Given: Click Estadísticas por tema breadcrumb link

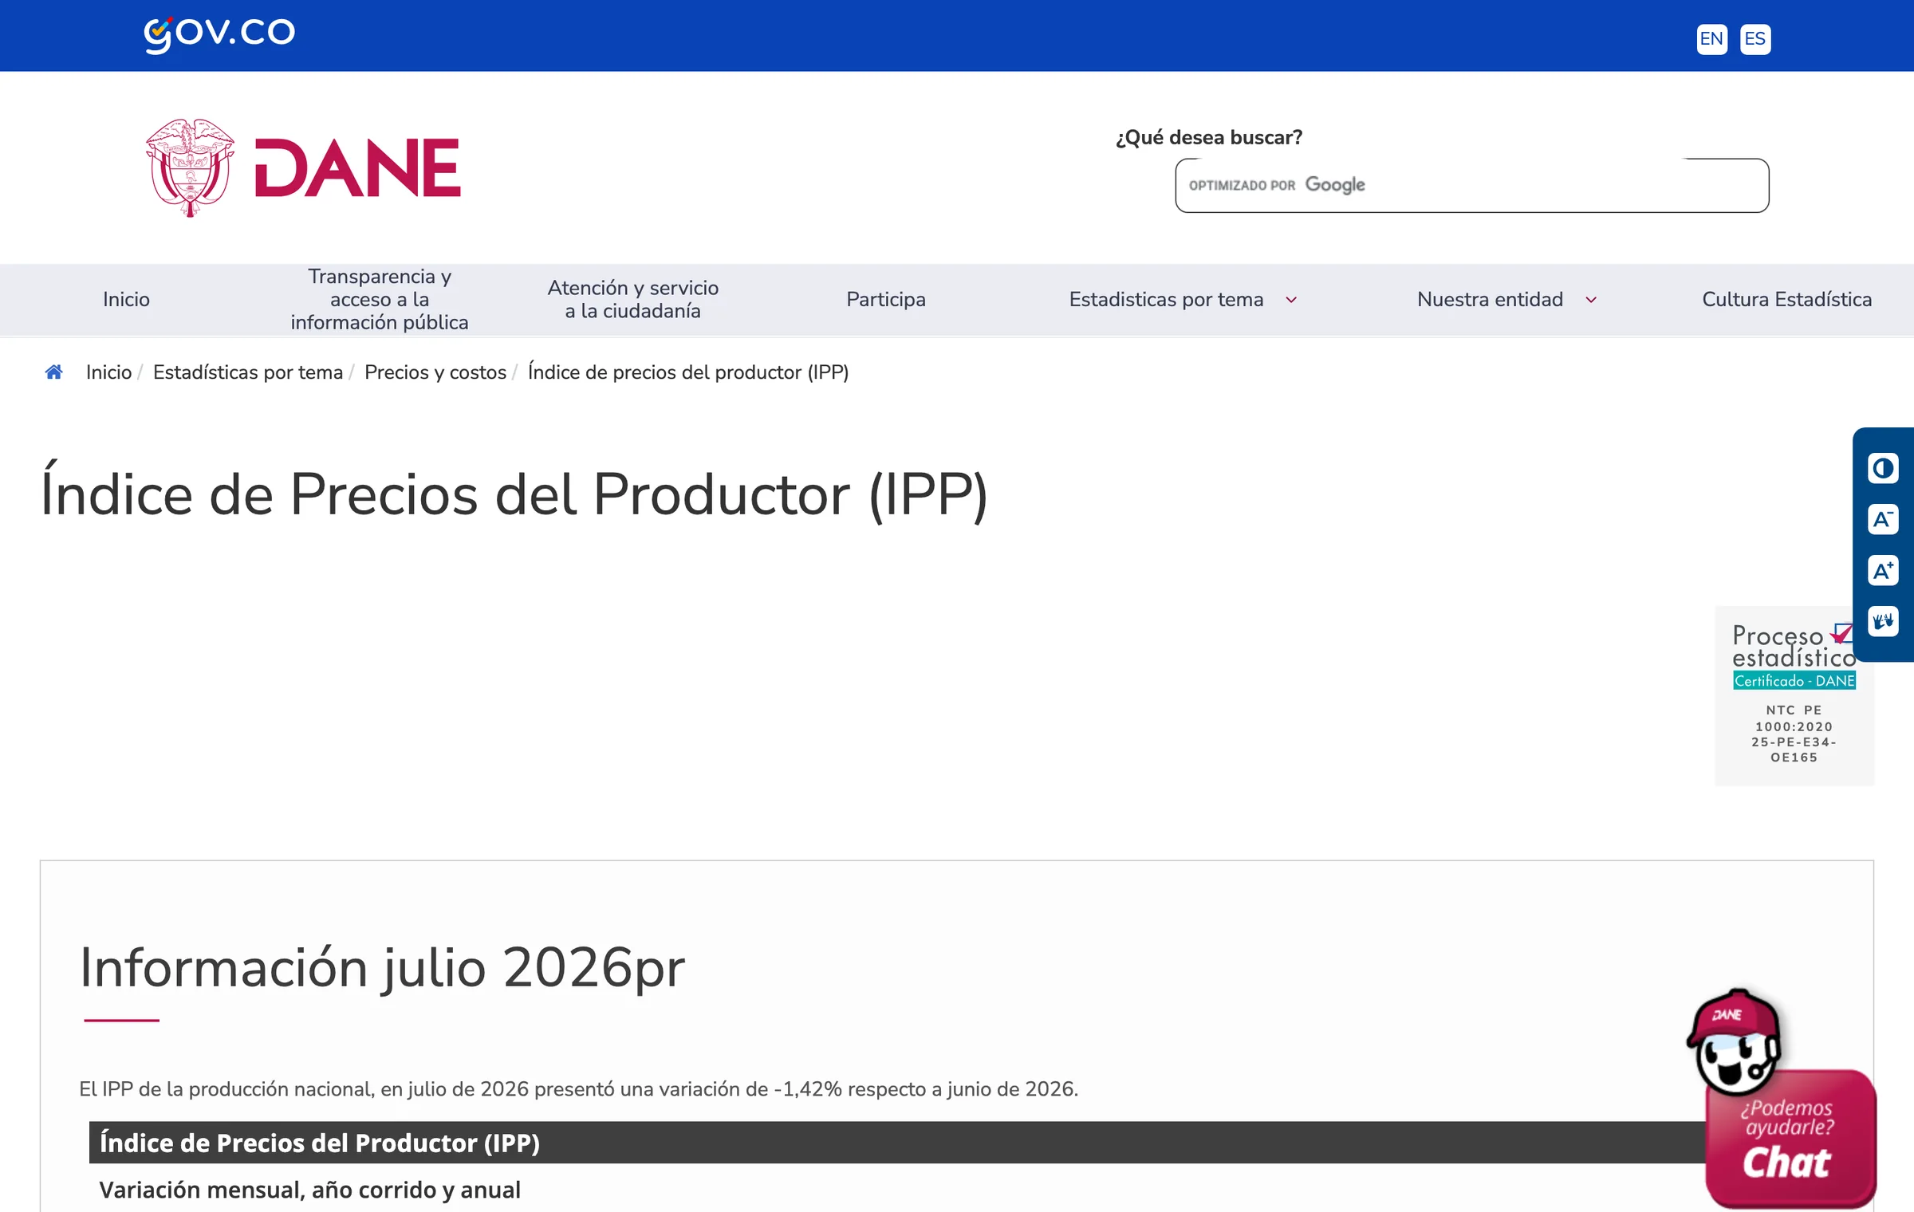Looking at the screenshot, I should point(248,372).
